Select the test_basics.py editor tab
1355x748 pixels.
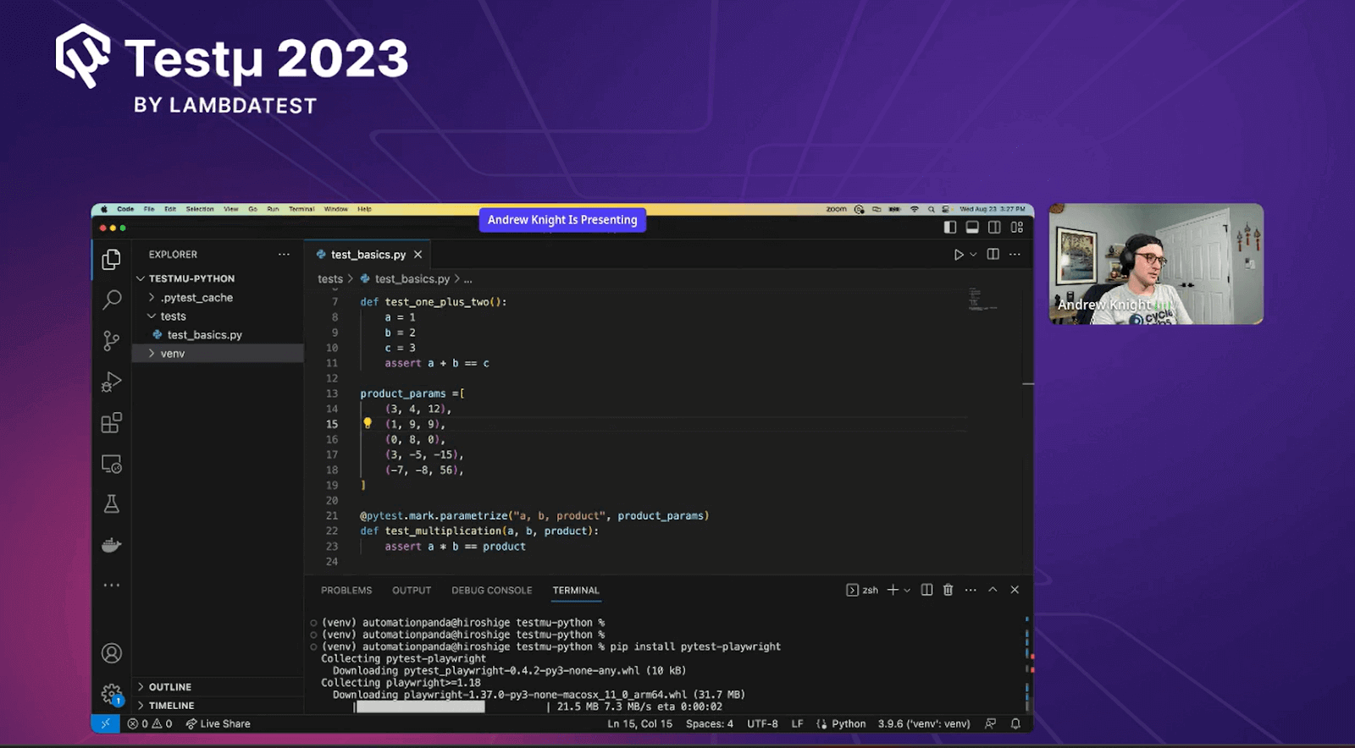(x=368, y=255)
